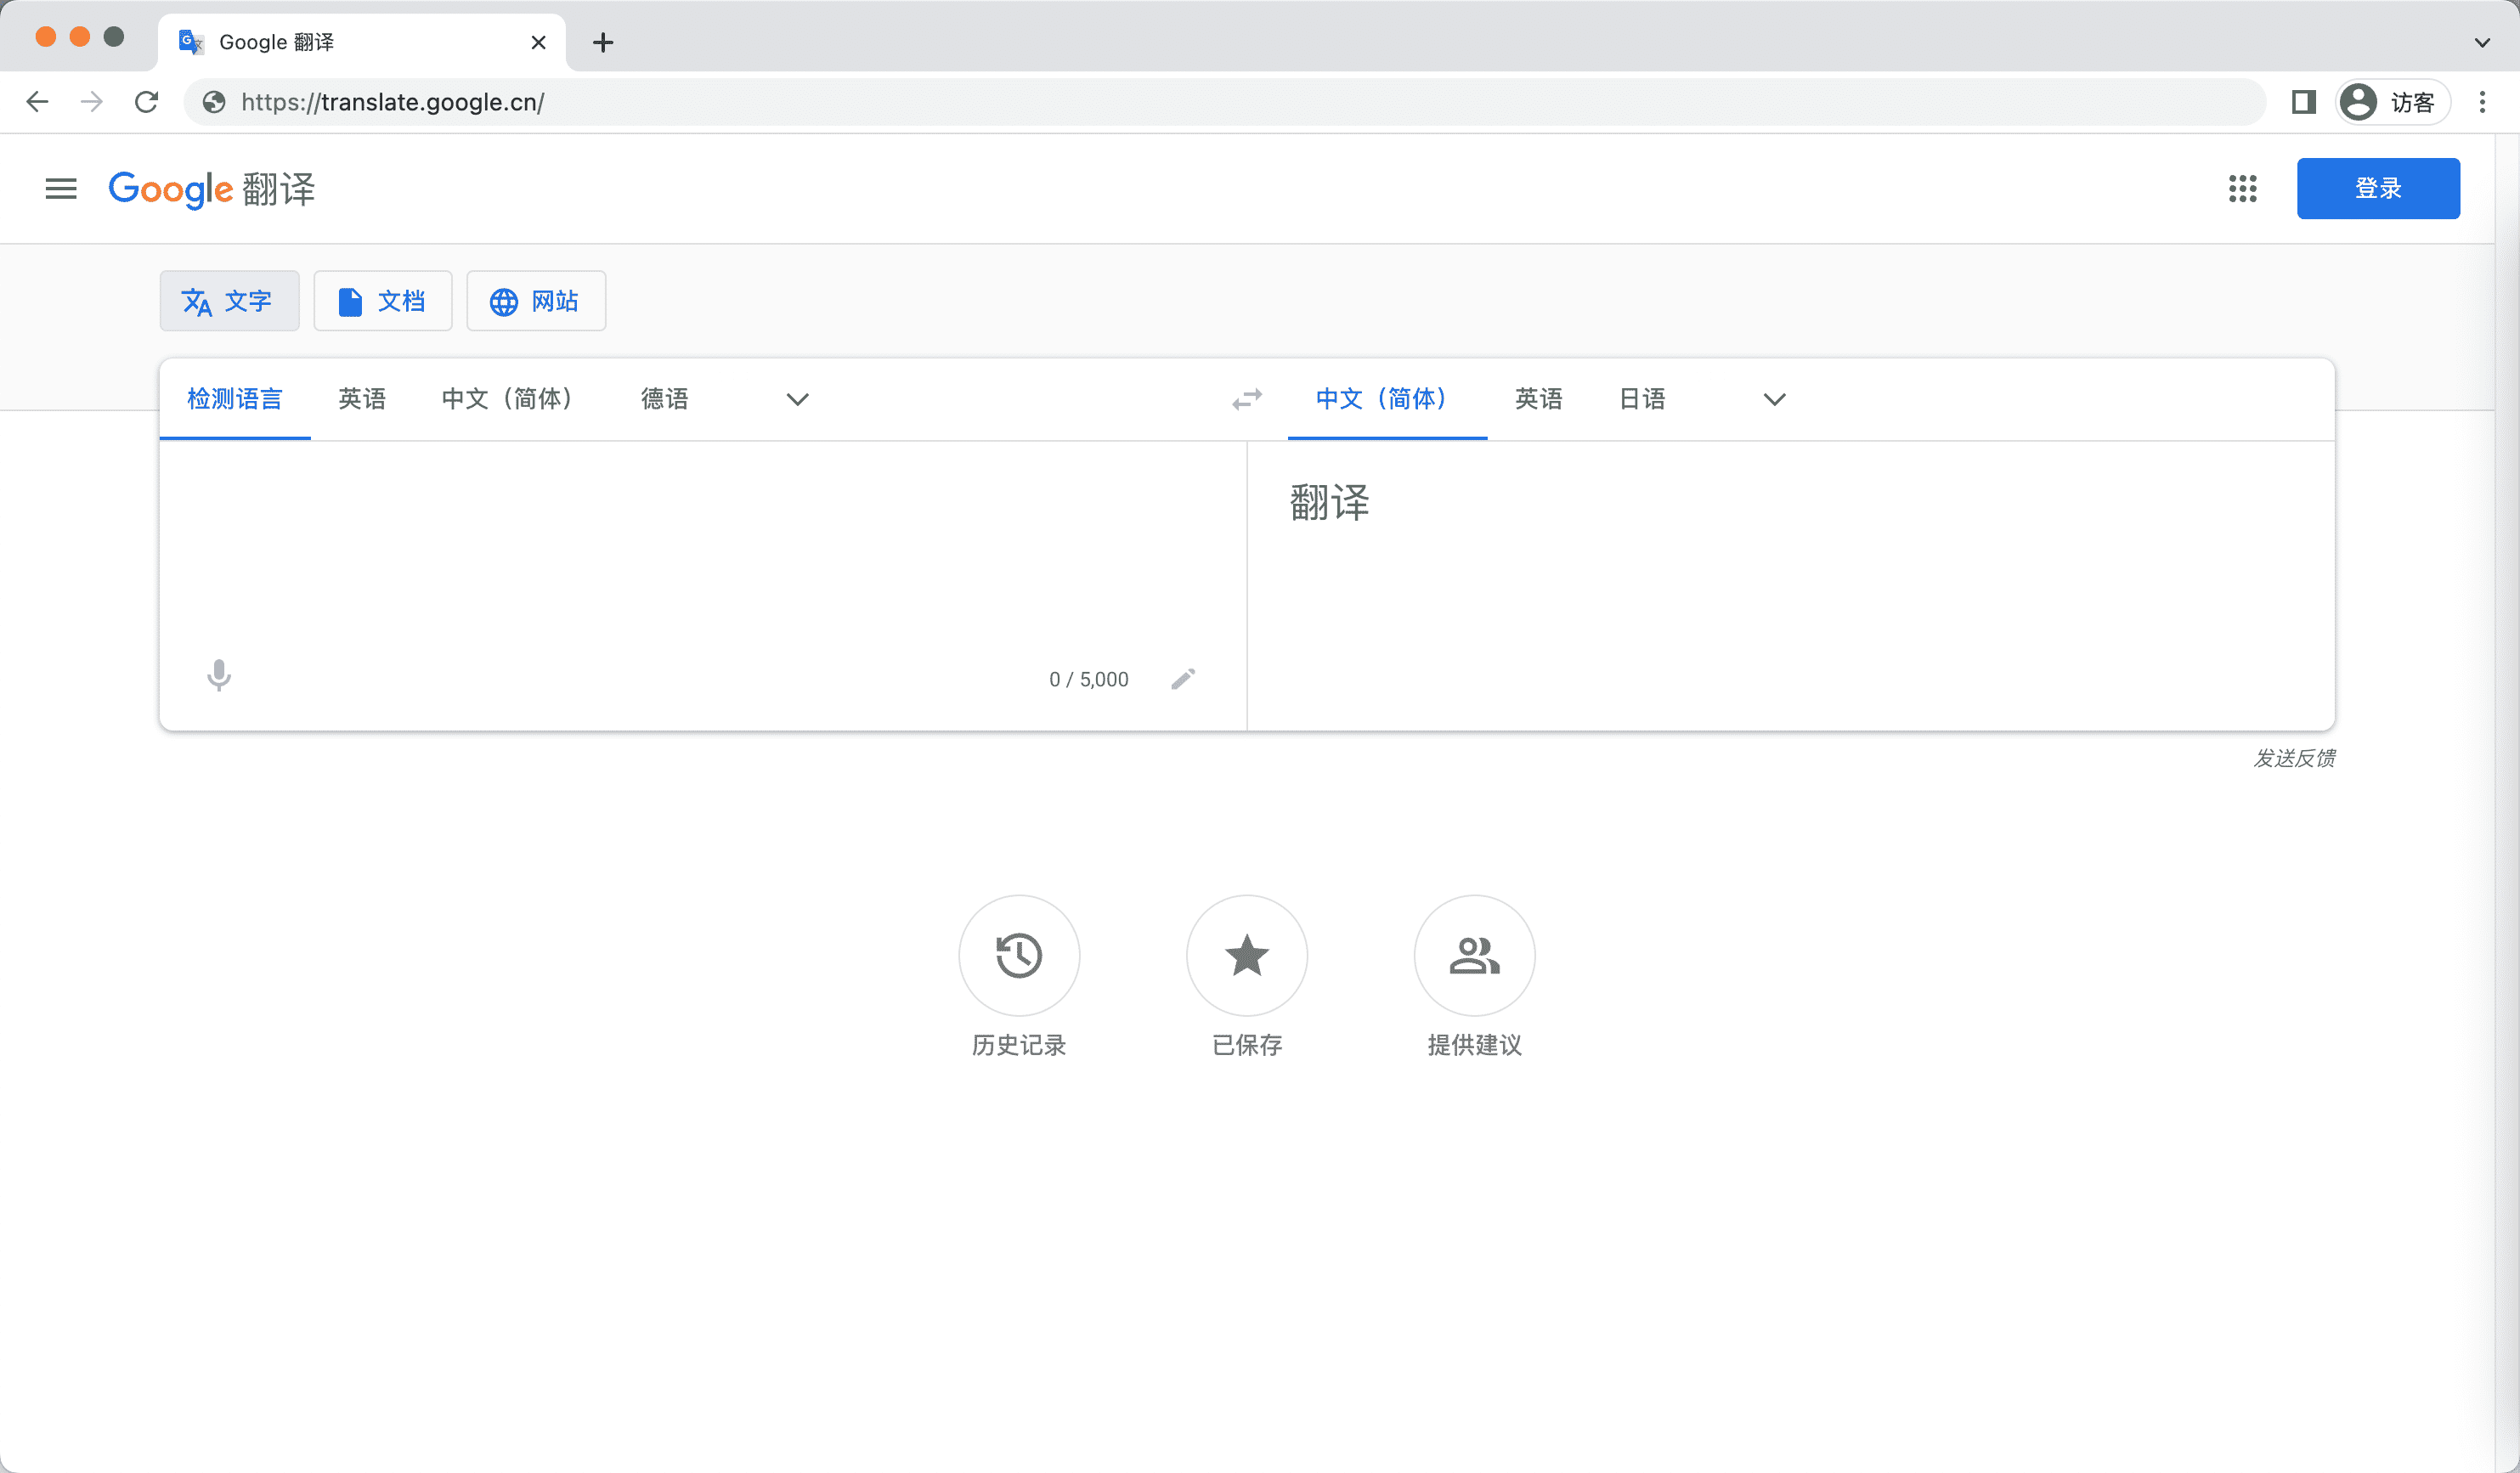The width and height of the screenshot is (2520, 1473).
Task: Select the Google 翻译 browser tab
Action: click(x=361, y=42)
